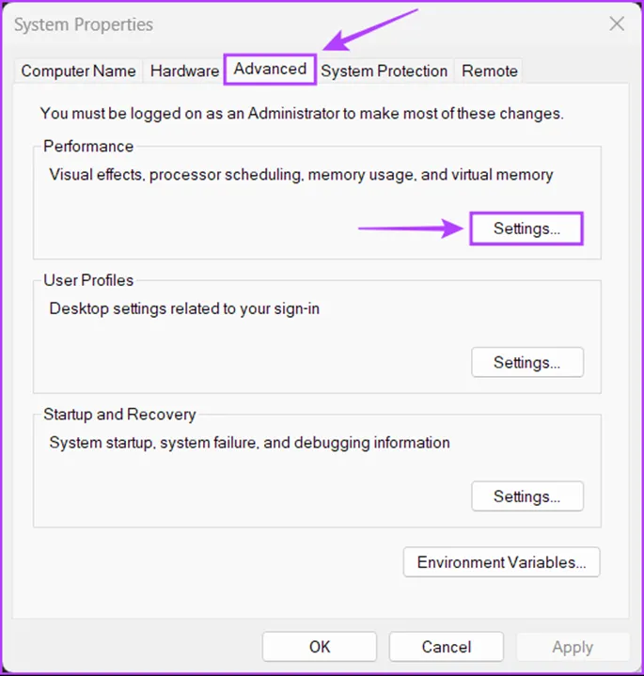Open Performance Settings button
644x676 pixels.
526,228
